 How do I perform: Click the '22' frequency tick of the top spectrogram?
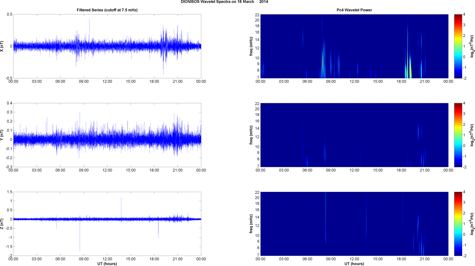(x=257, y=15)
